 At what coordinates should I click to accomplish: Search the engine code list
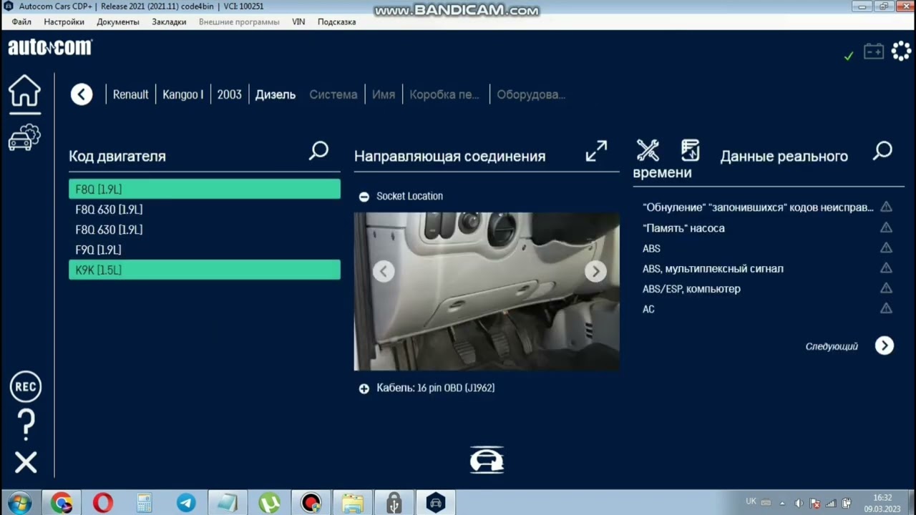[x=318, y=151]
